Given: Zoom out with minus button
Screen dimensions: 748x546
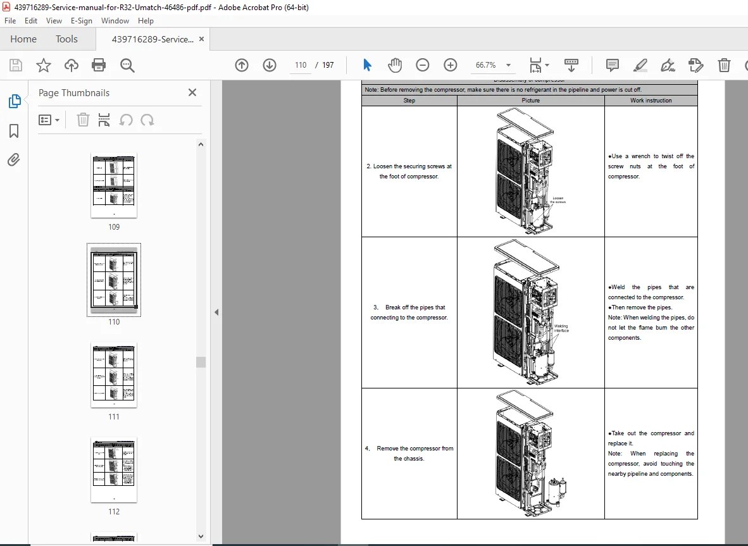Looking at the screenshot, I should (x=422, y=65).
